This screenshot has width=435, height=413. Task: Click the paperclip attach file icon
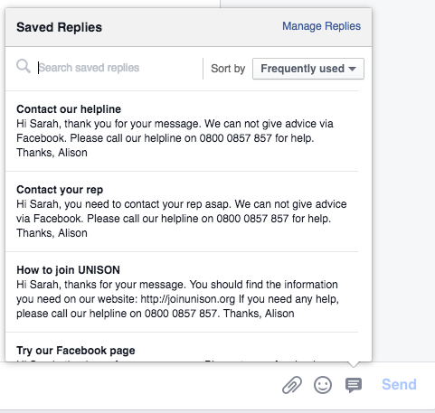click(x=292, y=385)
